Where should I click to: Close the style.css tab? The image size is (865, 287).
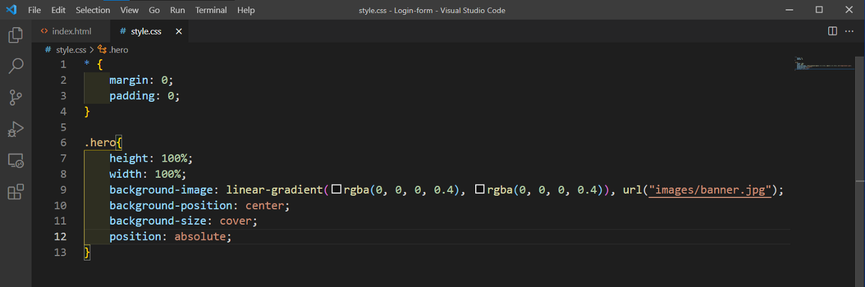pos(179,31)
